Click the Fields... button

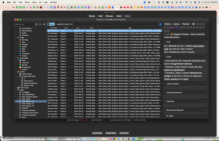coord(168,24)
